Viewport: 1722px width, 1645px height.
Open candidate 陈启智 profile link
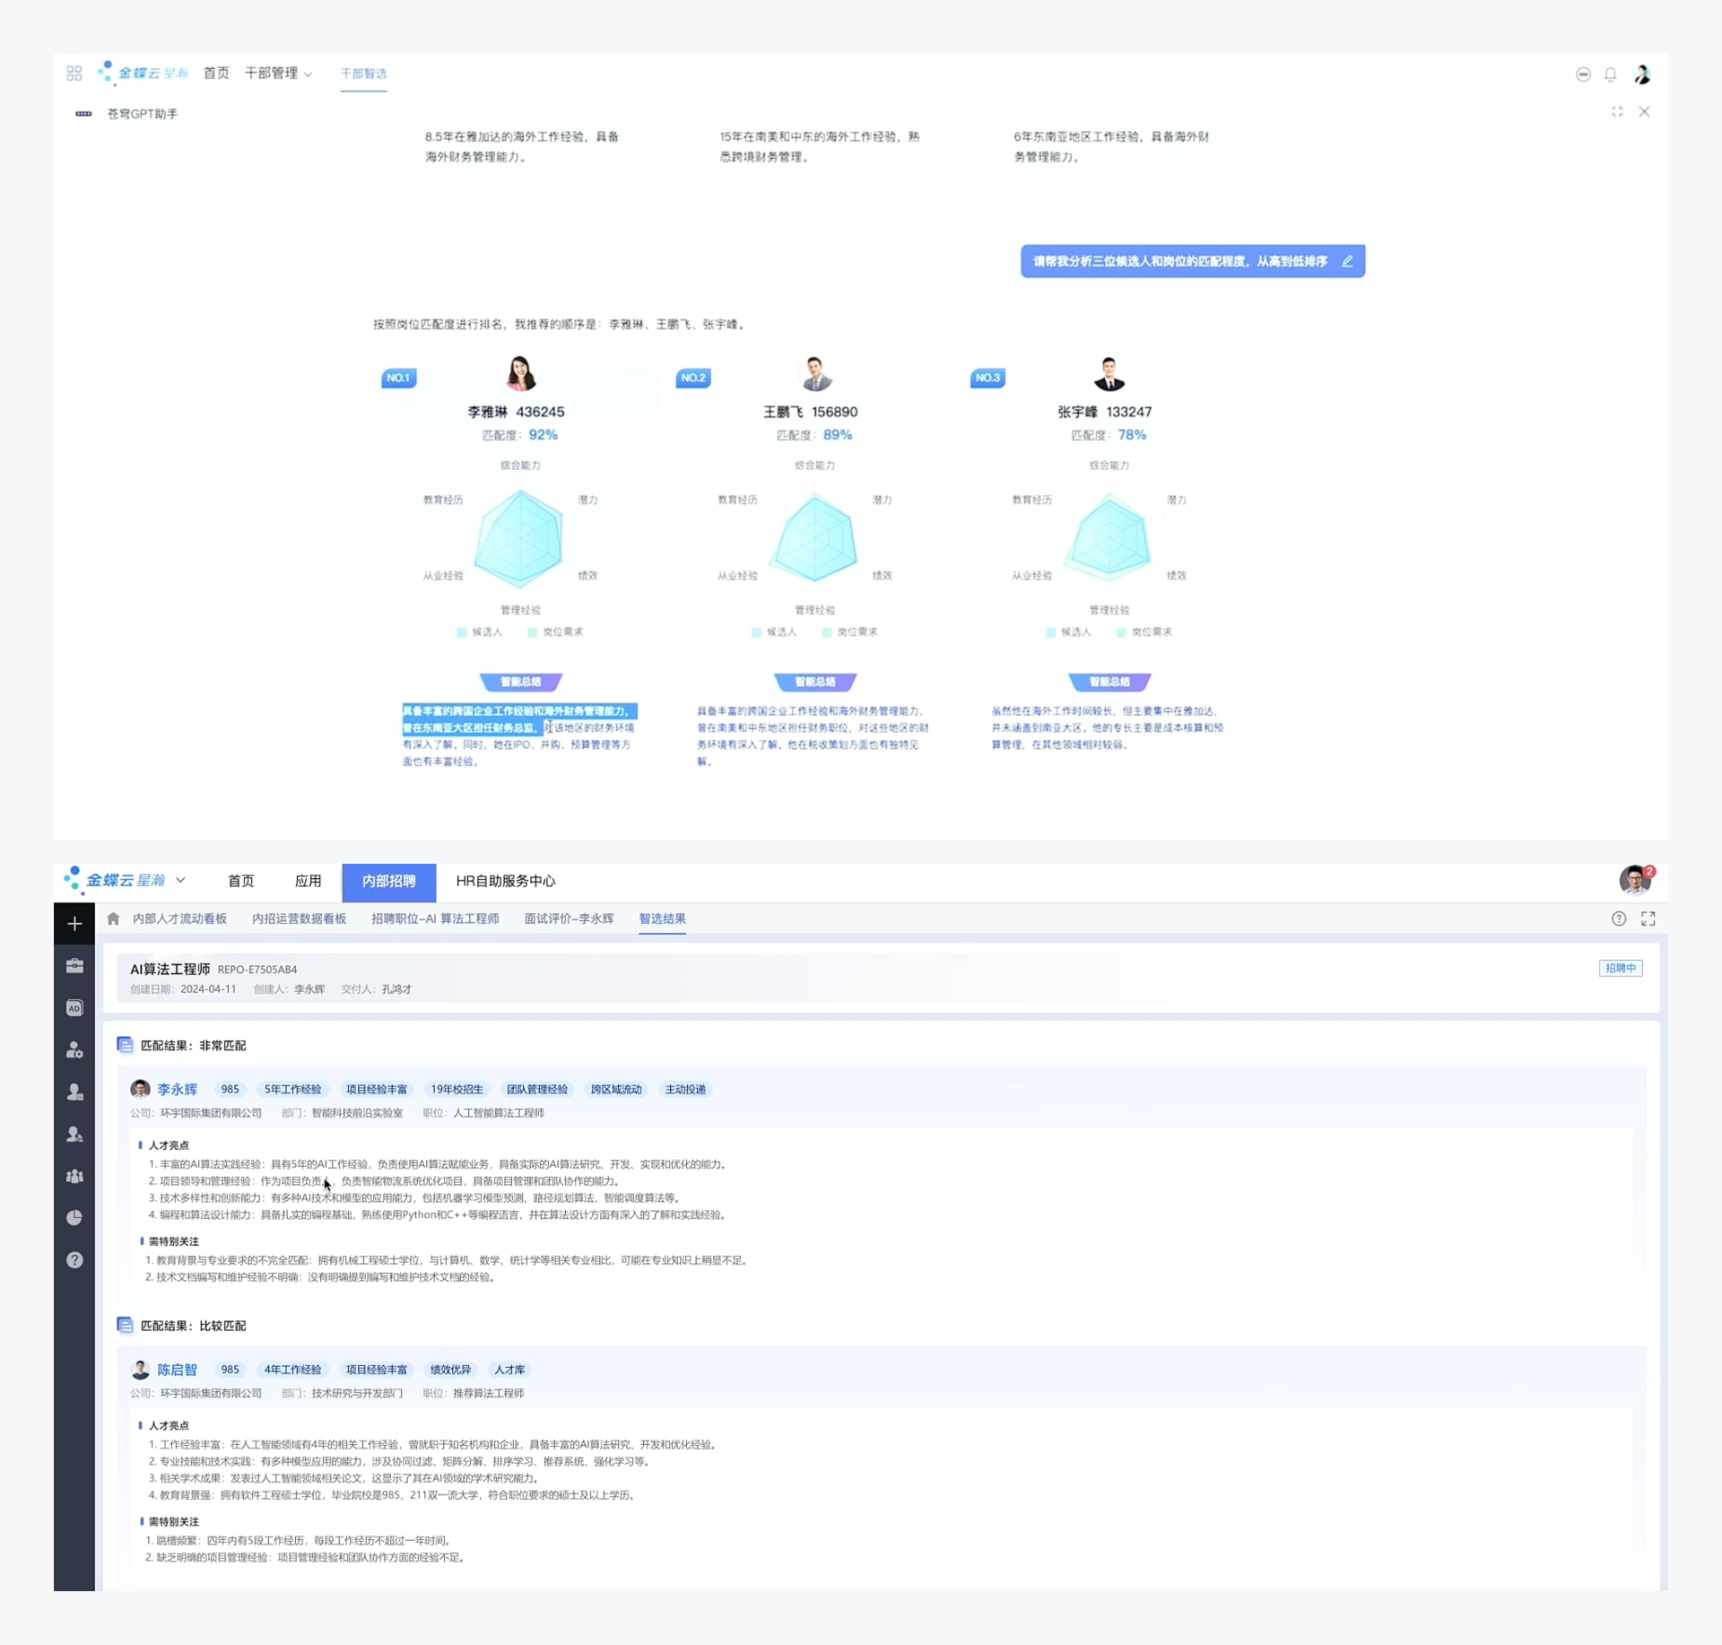point(177,1370)
